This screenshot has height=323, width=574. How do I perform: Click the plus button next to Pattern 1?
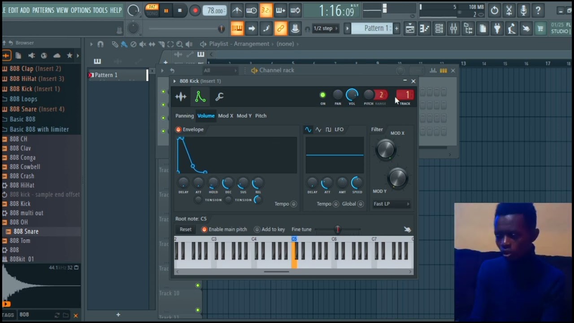coord(396,29)
